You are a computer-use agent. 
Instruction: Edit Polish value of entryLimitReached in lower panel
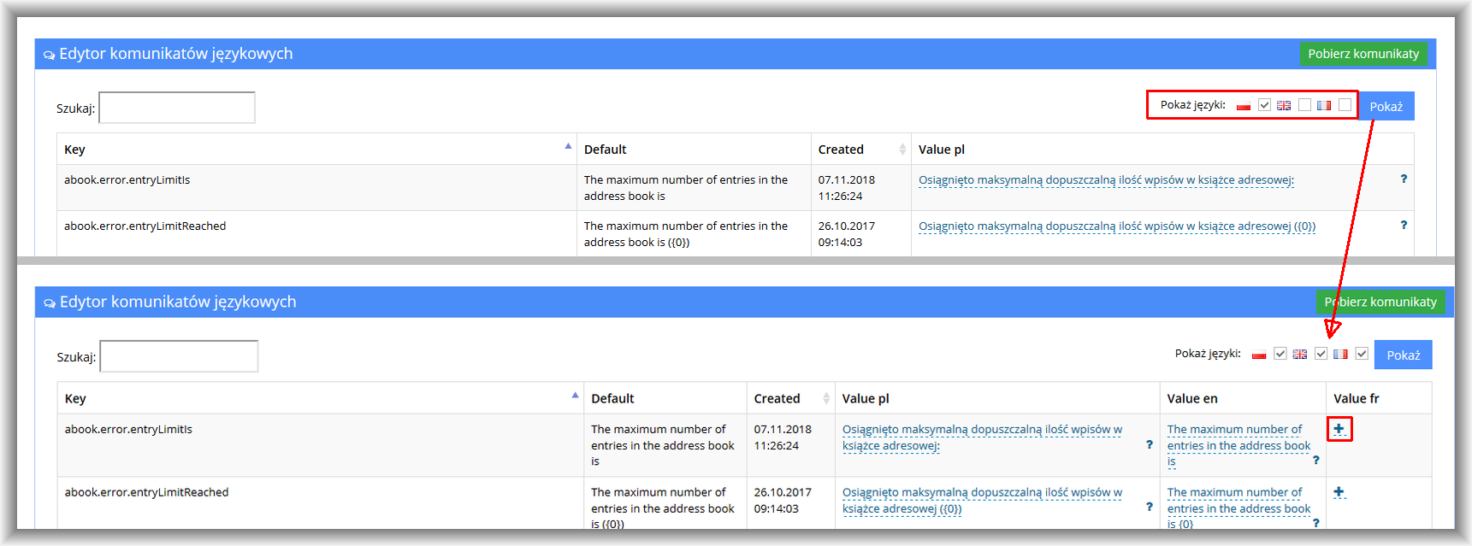982,501
